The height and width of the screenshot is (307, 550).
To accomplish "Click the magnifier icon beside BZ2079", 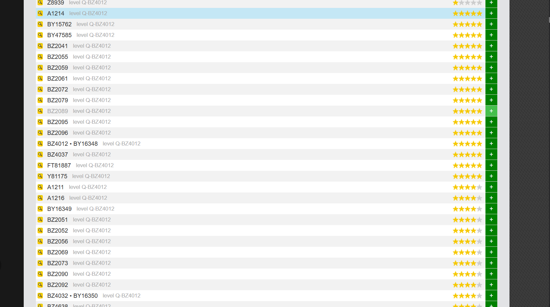I will point(40,100).
